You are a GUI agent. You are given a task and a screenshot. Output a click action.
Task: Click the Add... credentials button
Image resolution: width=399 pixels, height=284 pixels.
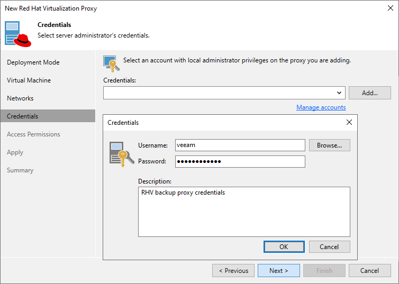point(369,93)
